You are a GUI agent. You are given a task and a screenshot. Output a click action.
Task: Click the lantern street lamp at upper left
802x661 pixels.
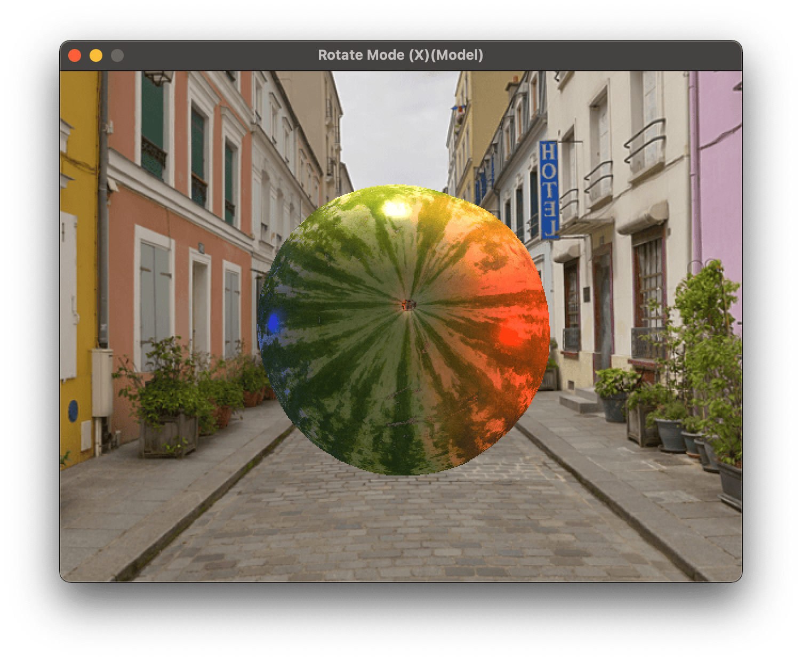(x=158, y=78)
